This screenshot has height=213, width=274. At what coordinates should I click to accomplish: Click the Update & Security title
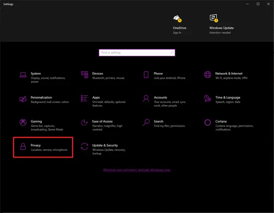[x=105, y=145]
